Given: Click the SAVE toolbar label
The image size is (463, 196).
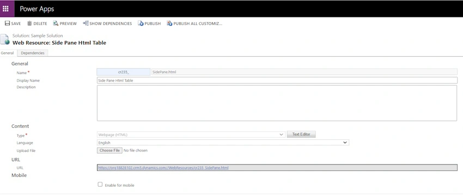Looking at the screenshot, I should pos(16,23).
